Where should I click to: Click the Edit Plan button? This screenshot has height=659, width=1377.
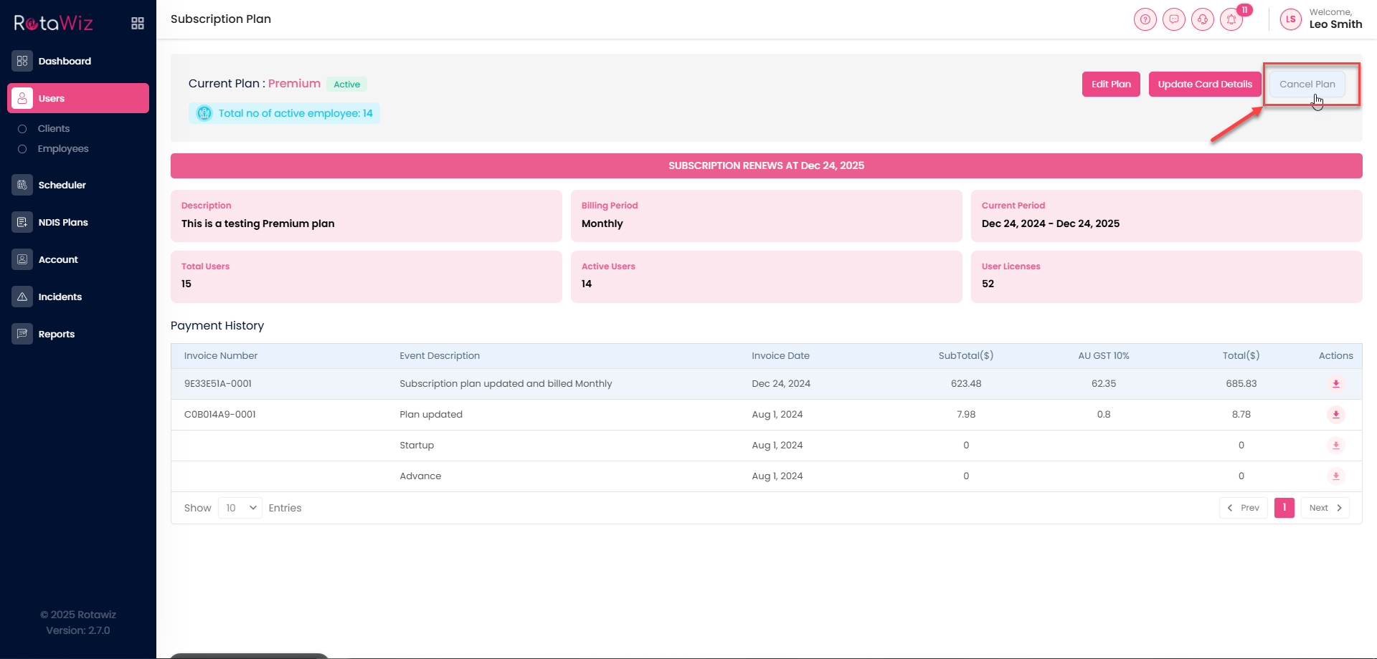tap(1110, 84)
